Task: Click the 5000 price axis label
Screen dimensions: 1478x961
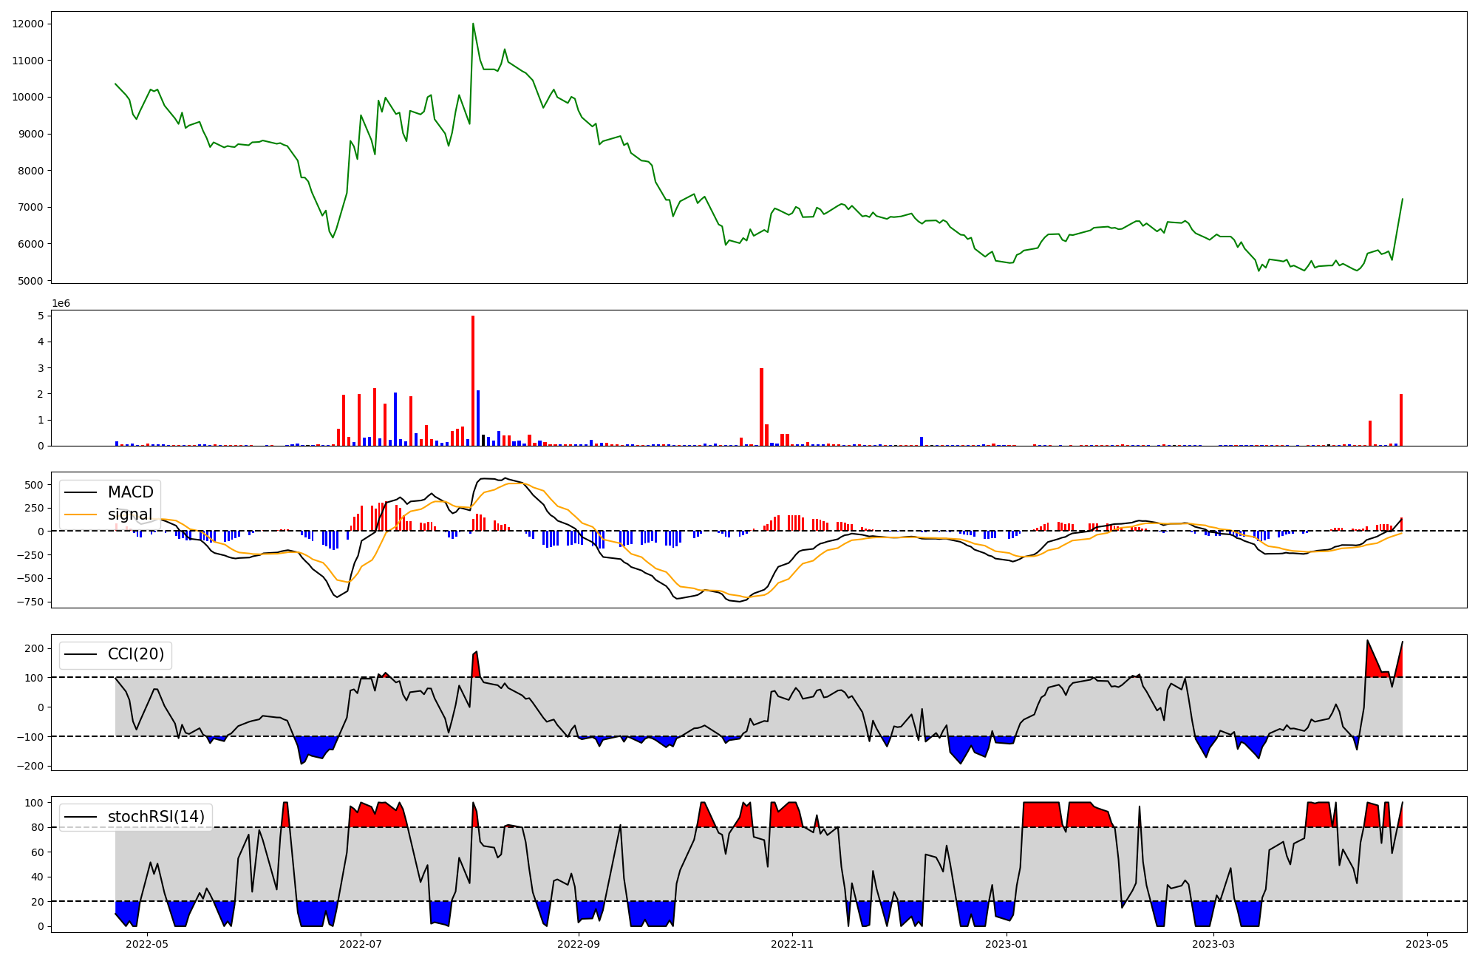Action: point(30,281)
